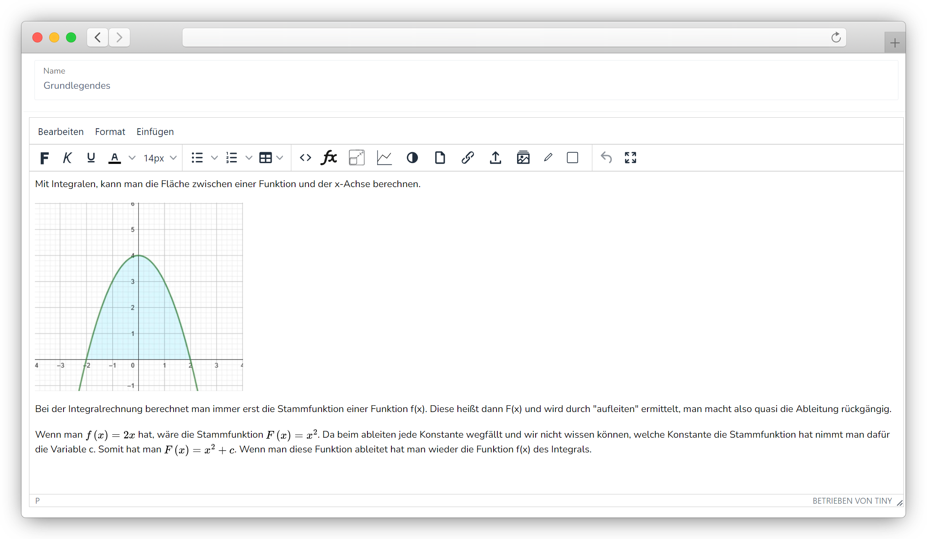Insert a formula with the fx icon
Viewport: 927px width, 539px height.
click(329, 158)
